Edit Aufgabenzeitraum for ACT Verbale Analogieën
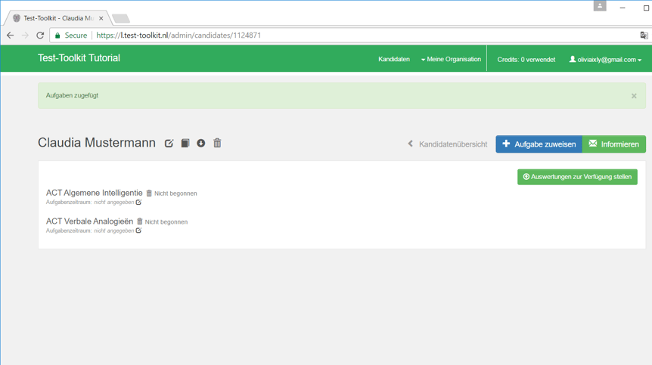Image resolution: width=652 pixels, height=365 pixels. (138, 230)
